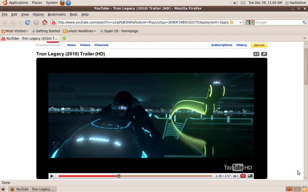Click the Show Desktop icon in bottom panel

coord(3,189)
